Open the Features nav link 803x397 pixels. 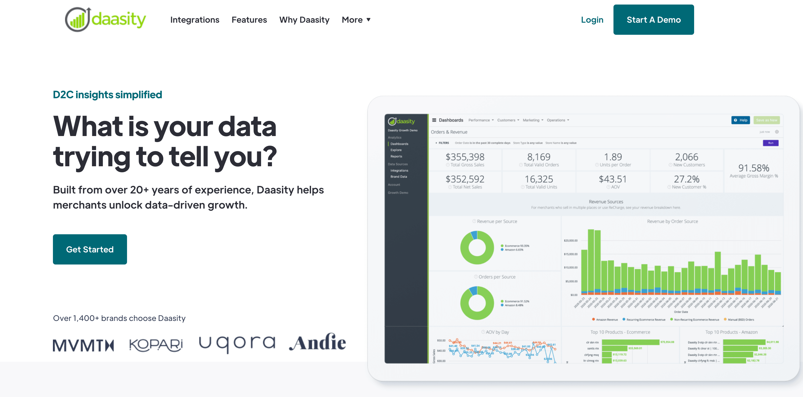tap(249, 20)
